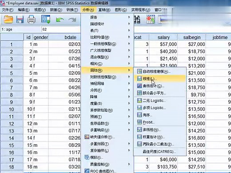Click the jobtime column header
Screen dimensions: 231x173
pyautogui.click(x=219, y=37)
